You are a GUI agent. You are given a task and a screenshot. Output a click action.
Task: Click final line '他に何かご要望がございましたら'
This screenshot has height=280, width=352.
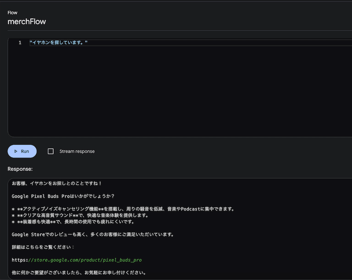coord(79,273)
